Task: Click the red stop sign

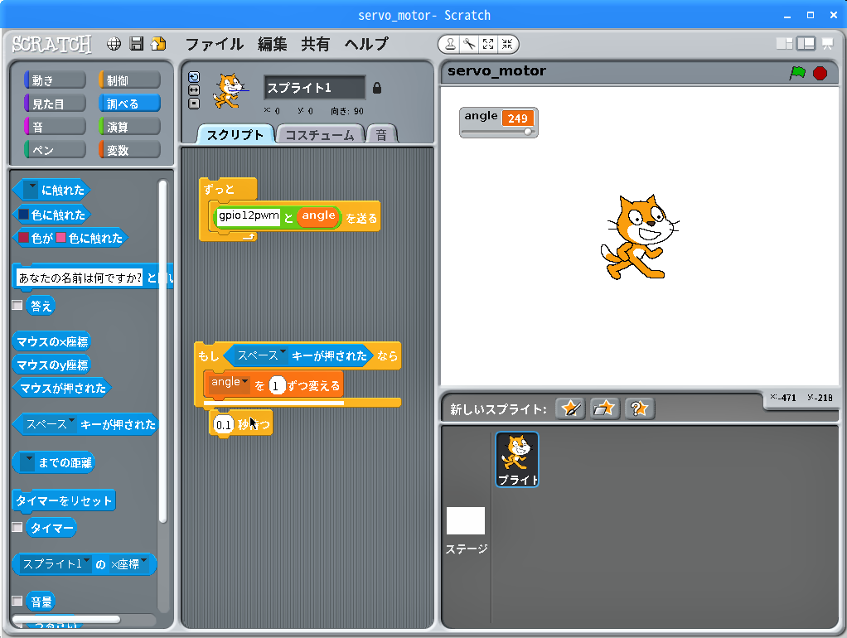Action: (820, 73)
